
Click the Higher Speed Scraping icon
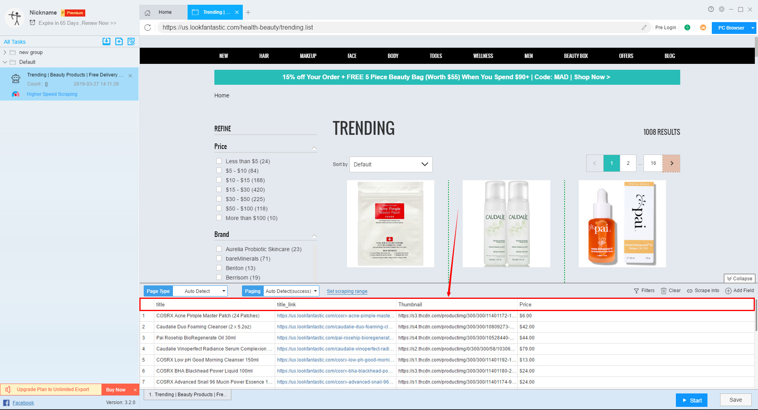(x=15, y=94)
